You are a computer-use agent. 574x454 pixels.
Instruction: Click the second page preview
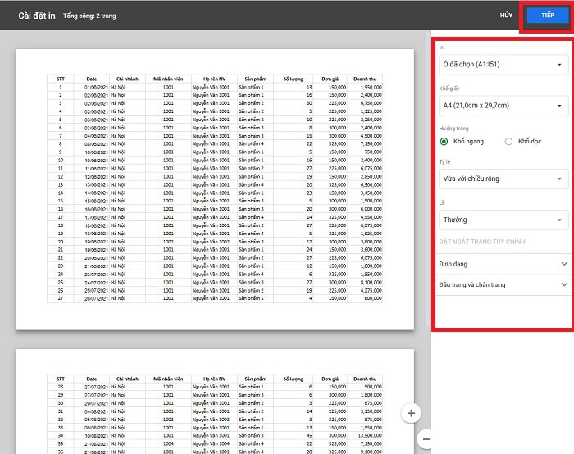click(216, 402)
